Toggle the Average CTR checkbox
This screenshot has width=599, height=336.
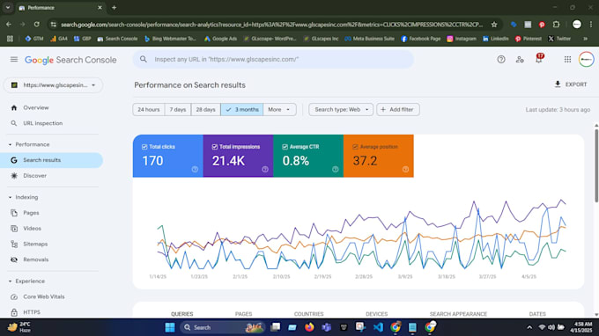(x=285, y=147)
